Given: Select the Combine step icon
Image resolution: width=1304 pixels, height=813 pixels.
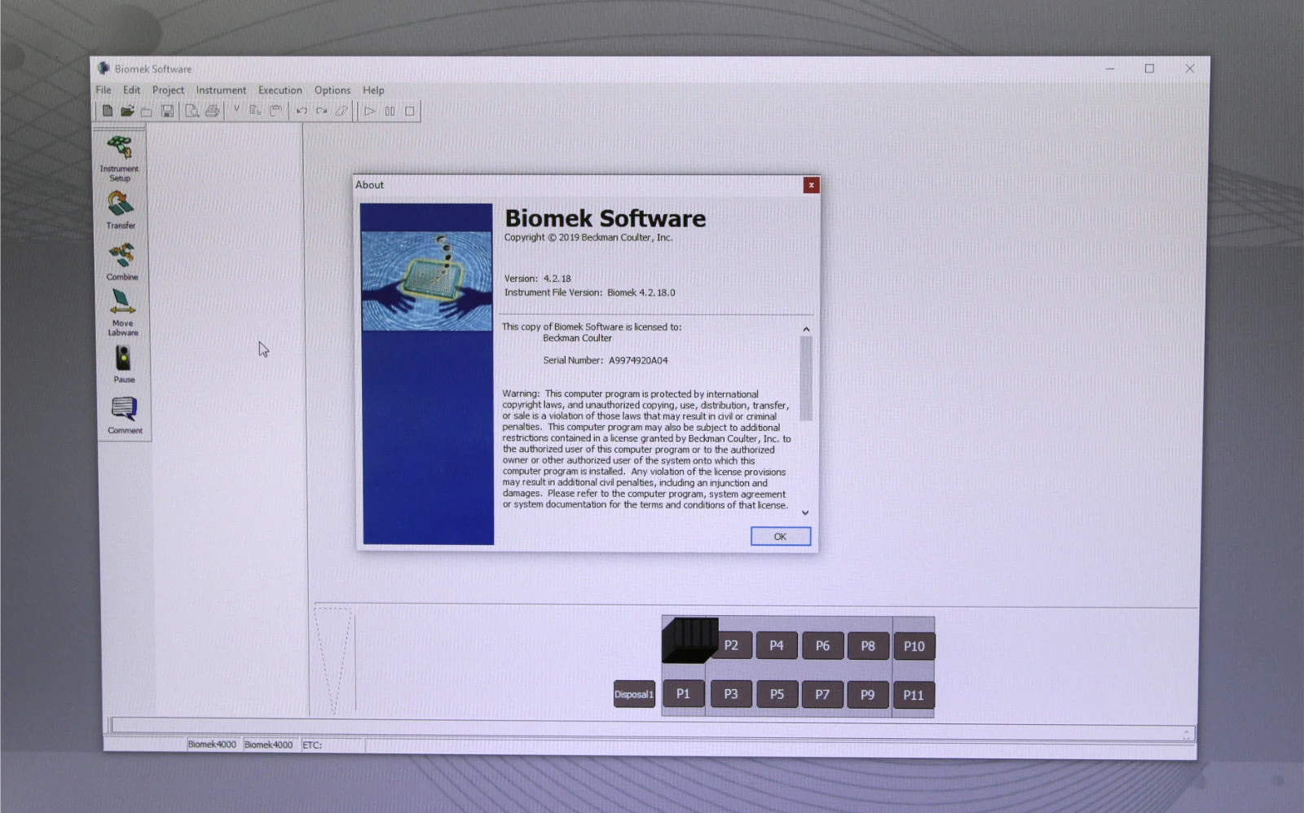Looking at the screenshot, I should point(121,258).
